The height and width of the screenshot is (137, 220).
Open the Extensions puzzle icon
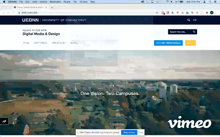(x=207, y=13)
